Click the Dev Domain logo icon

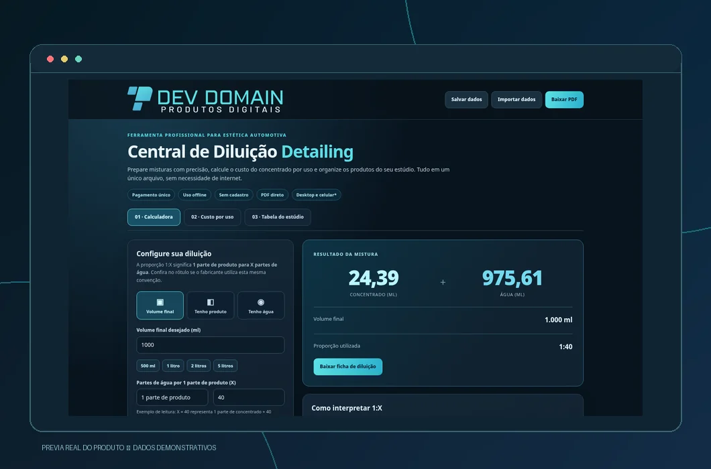(140, 98)
